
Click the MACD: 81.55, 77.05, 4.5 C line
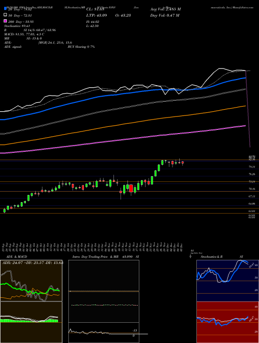click(24, 34)
